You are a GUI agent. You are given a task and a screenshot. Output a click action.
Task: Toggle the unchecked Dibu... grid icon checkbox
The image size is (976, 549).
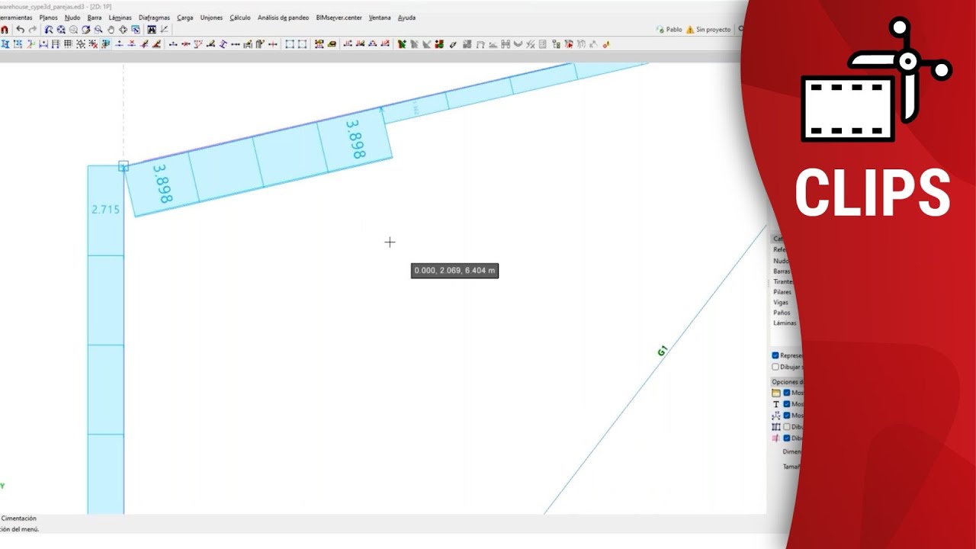tap(787, 427)
